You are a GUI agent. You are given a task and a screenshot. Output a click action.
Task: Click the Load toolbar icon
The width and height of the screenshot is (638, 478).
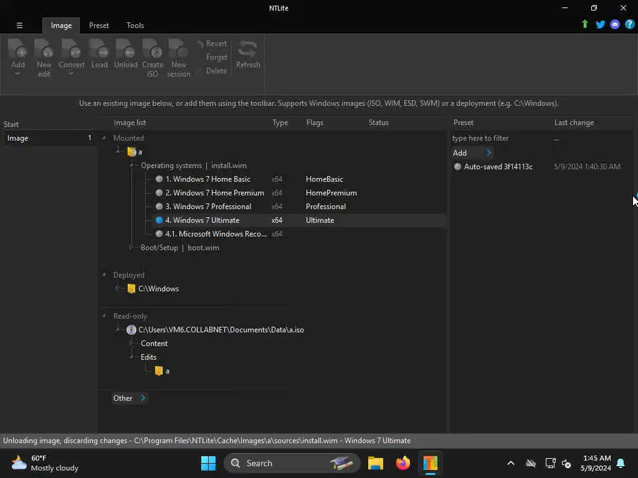coord(99,54)
